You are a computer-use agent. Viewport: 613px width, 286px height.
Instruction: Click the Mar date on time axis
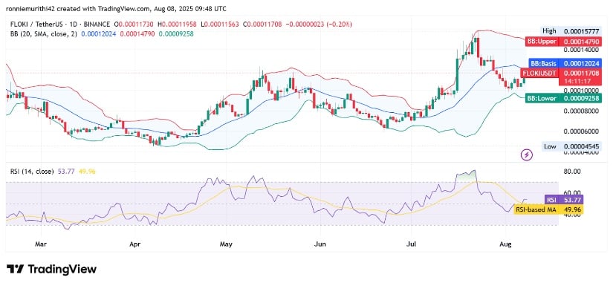point(41,244)
